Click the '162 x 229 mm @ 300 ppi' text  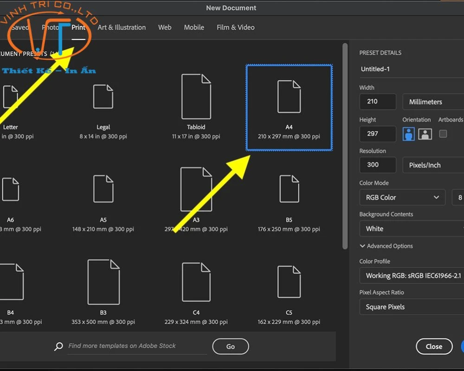tap(289, 322)
